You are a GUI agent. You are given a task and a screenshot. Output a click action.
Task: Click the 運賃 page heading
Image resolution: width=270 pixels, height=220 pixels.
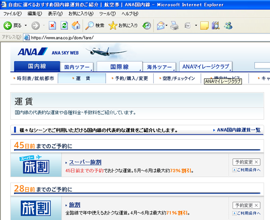pyautogui.click(x=24, y=101)
